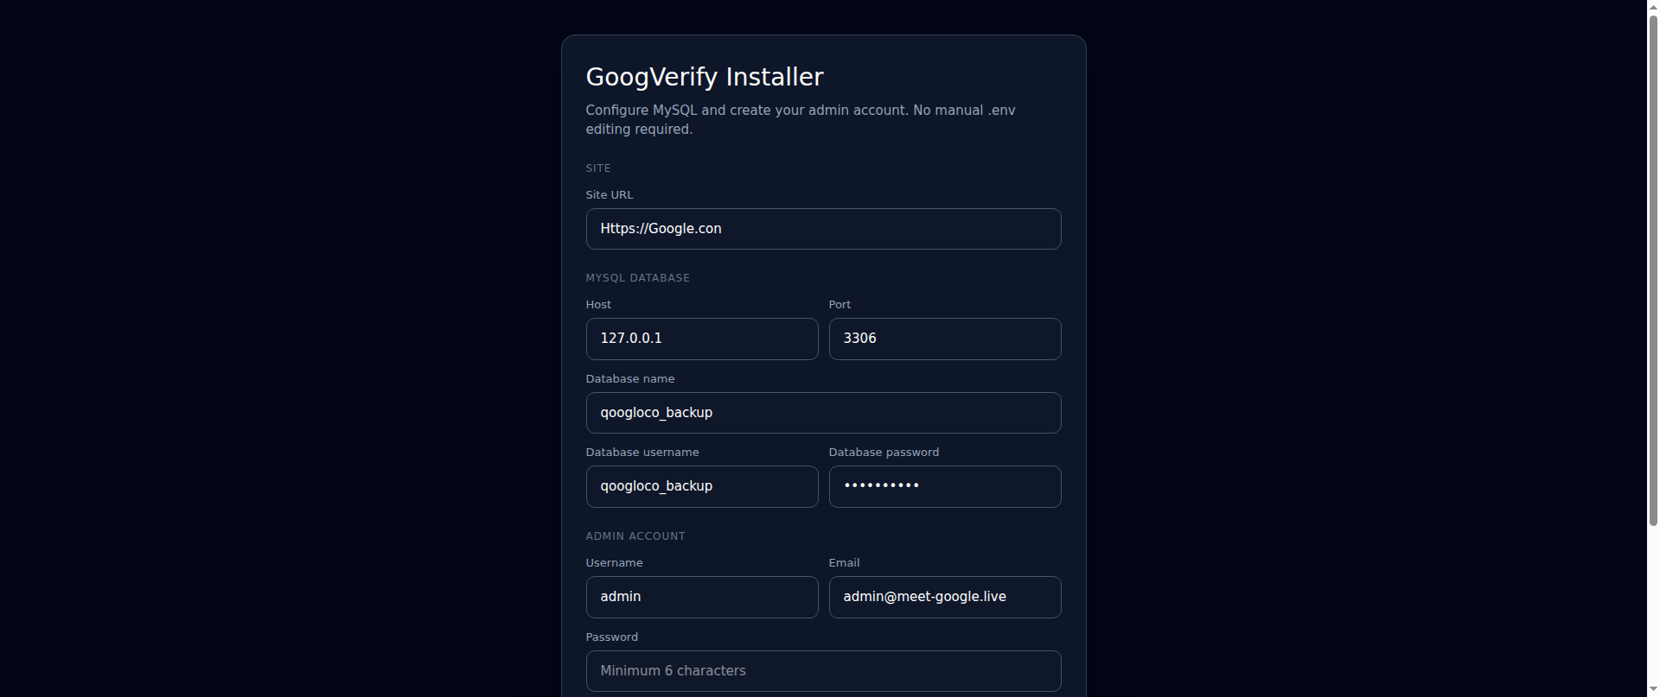1660x697 pixels.
Task: Click the scrollbar up arrow
Action: (1653, 7)
